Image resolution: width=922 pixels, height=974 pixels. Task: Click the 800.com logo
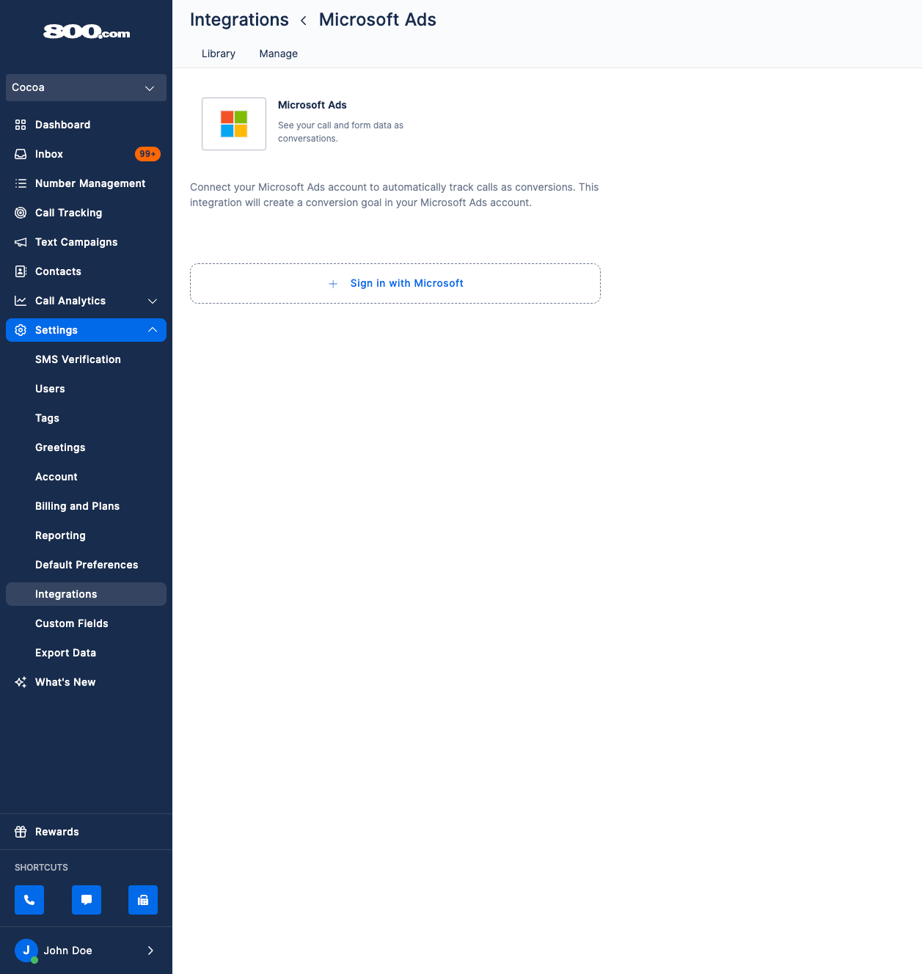coord(87,32)
